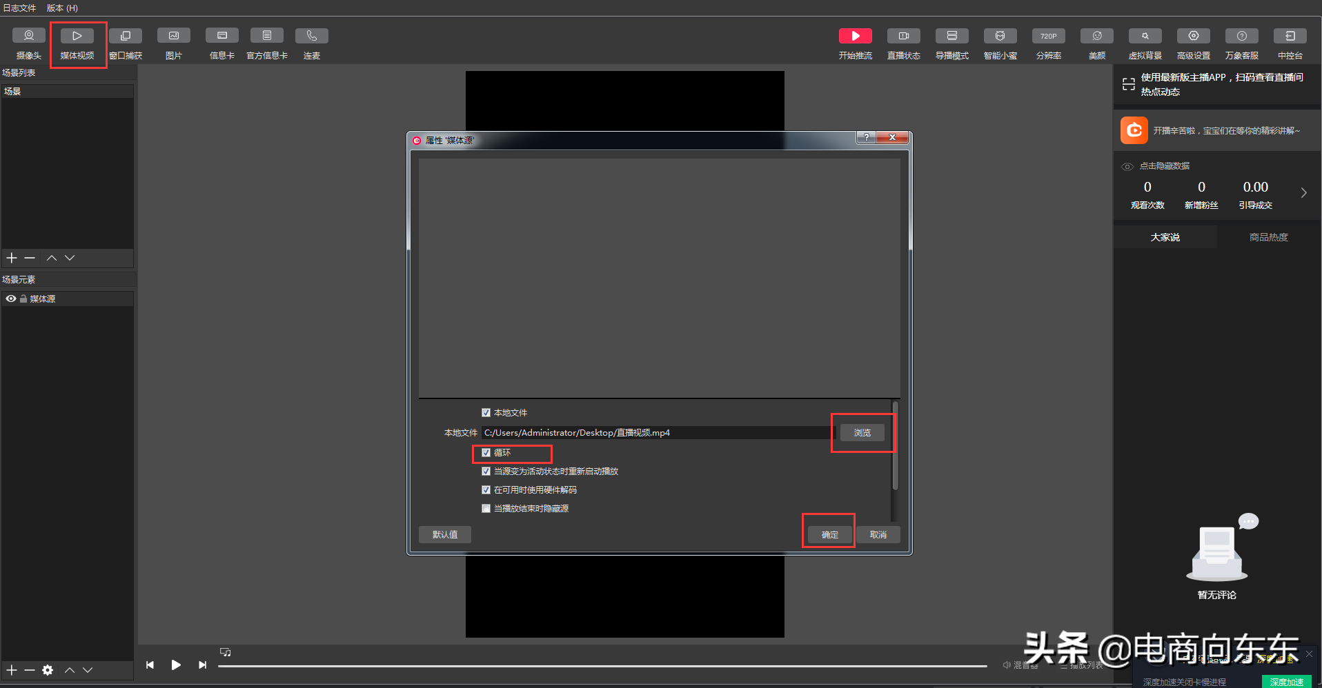
Task: Reset to defaults (默认值)
Action: [445, 534]
